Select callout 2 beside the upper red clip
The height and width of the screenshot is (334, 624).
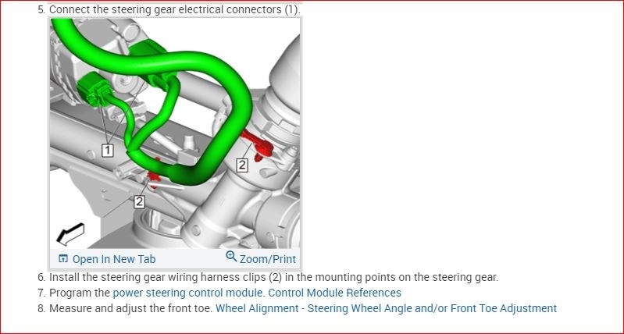click(242, 165)
